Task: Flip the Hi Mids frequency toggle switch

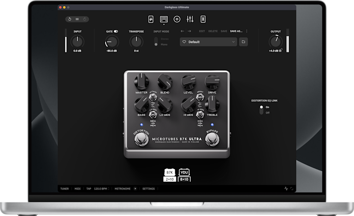Action: [200, 115]
